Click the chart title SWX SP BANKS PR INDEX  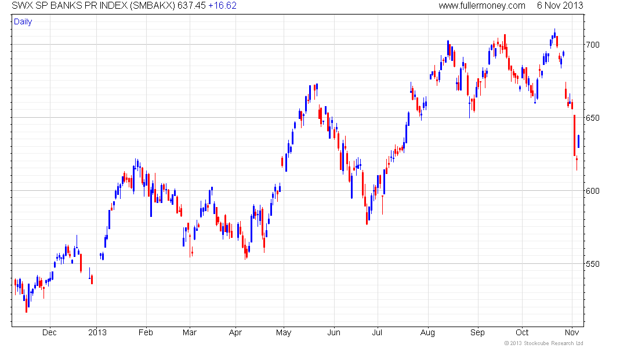pos(70,6)
